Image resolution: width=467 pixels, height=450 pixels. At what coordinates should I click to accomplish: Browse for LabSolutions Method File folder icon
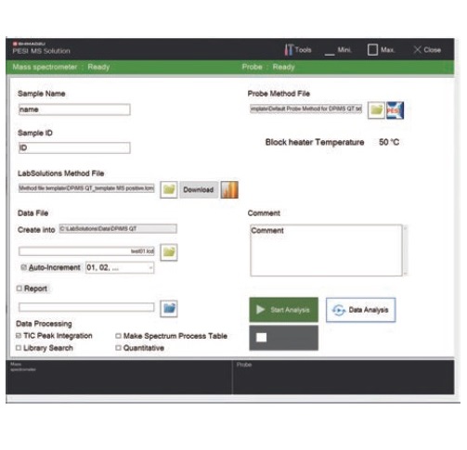tap(169, 189)
